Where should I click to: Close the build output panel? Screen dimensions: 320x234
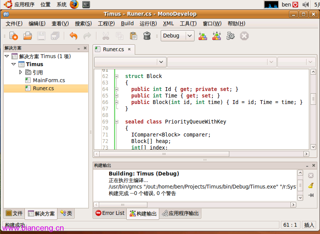click(313, 165)
